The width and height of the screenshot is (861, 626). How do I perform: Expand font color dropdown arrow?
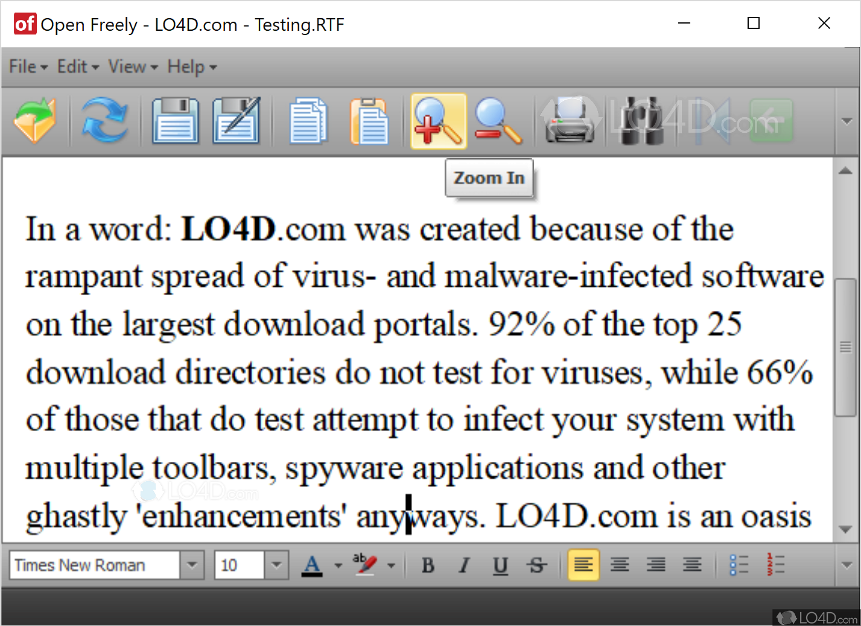338,566
